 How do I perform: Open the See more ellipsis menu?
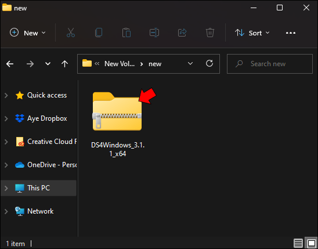291,33
